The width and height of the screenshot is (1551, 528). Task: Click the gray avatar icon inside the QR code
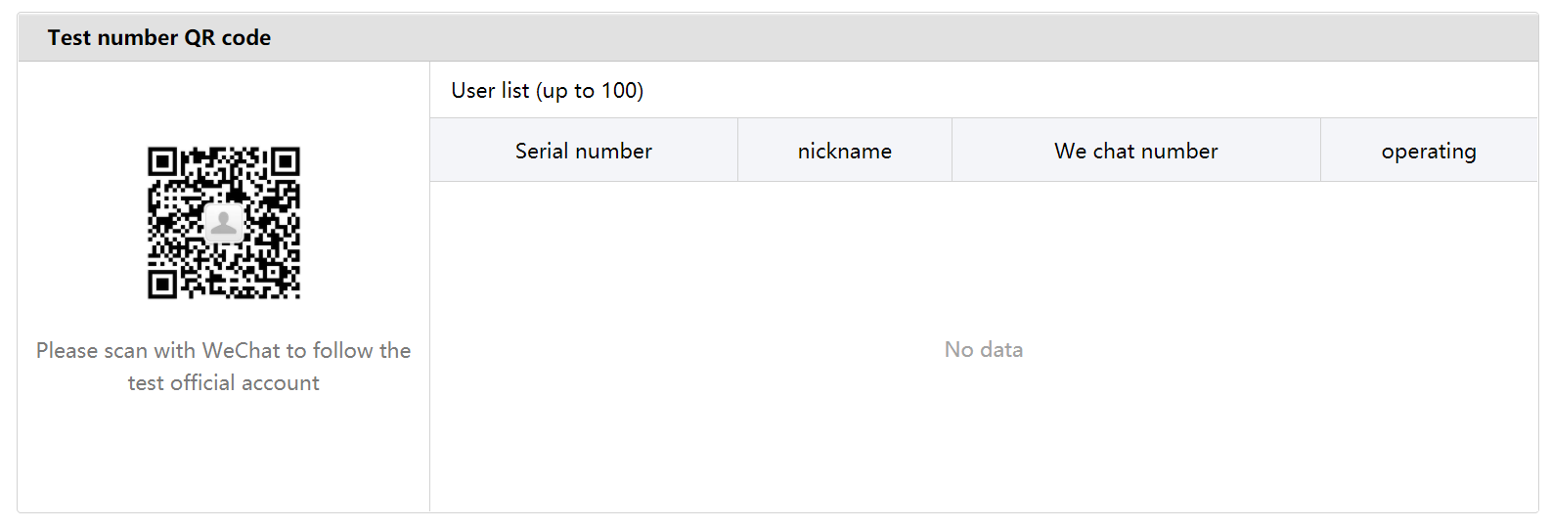point(224,223)
